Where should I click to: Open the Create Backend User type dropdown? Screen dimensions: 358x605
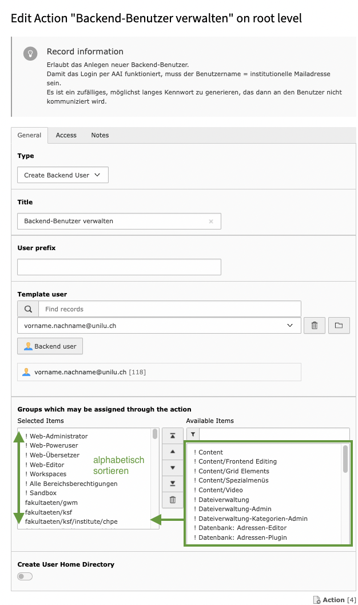coord(63,175)
